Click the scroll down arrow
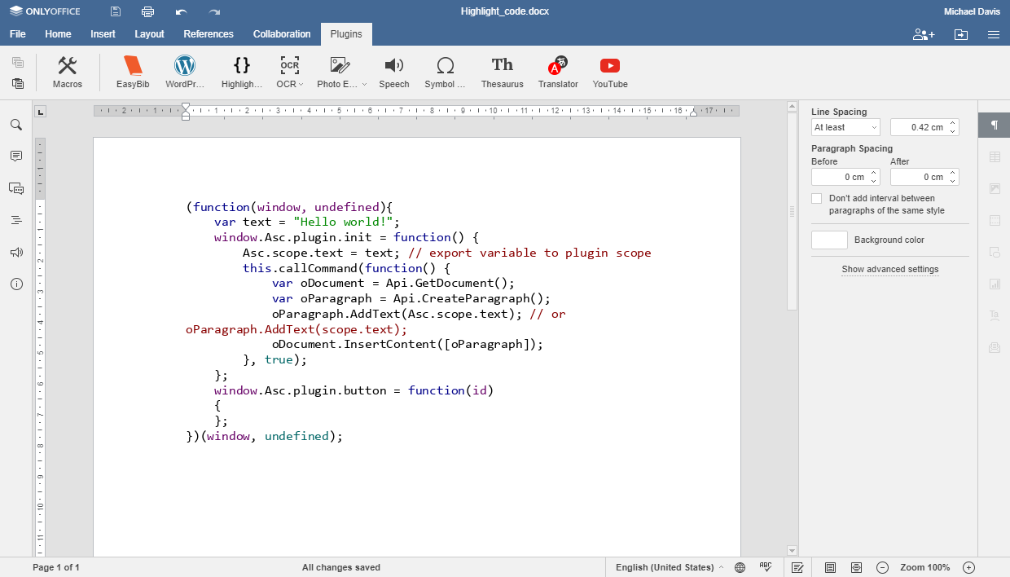 792,551
